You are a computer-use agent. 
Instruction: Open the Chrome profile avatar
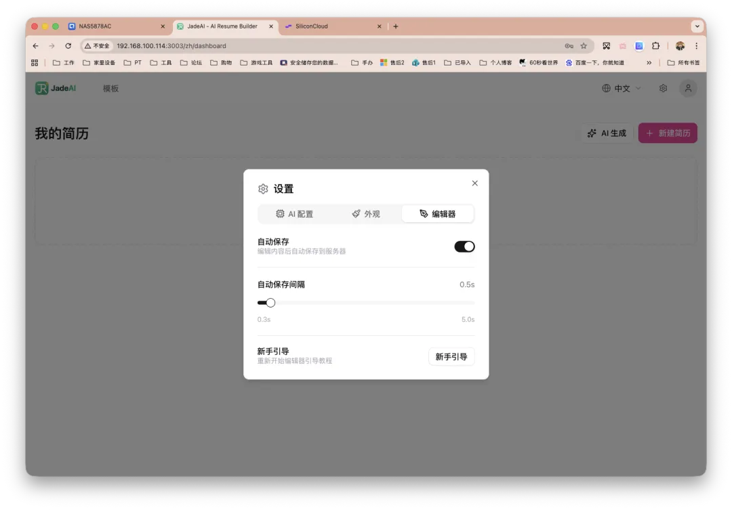pos(680,46)
